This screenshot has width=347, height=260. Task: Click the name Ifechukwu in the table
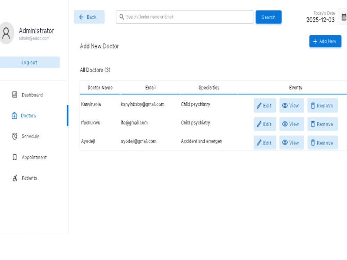coord(91,122)
